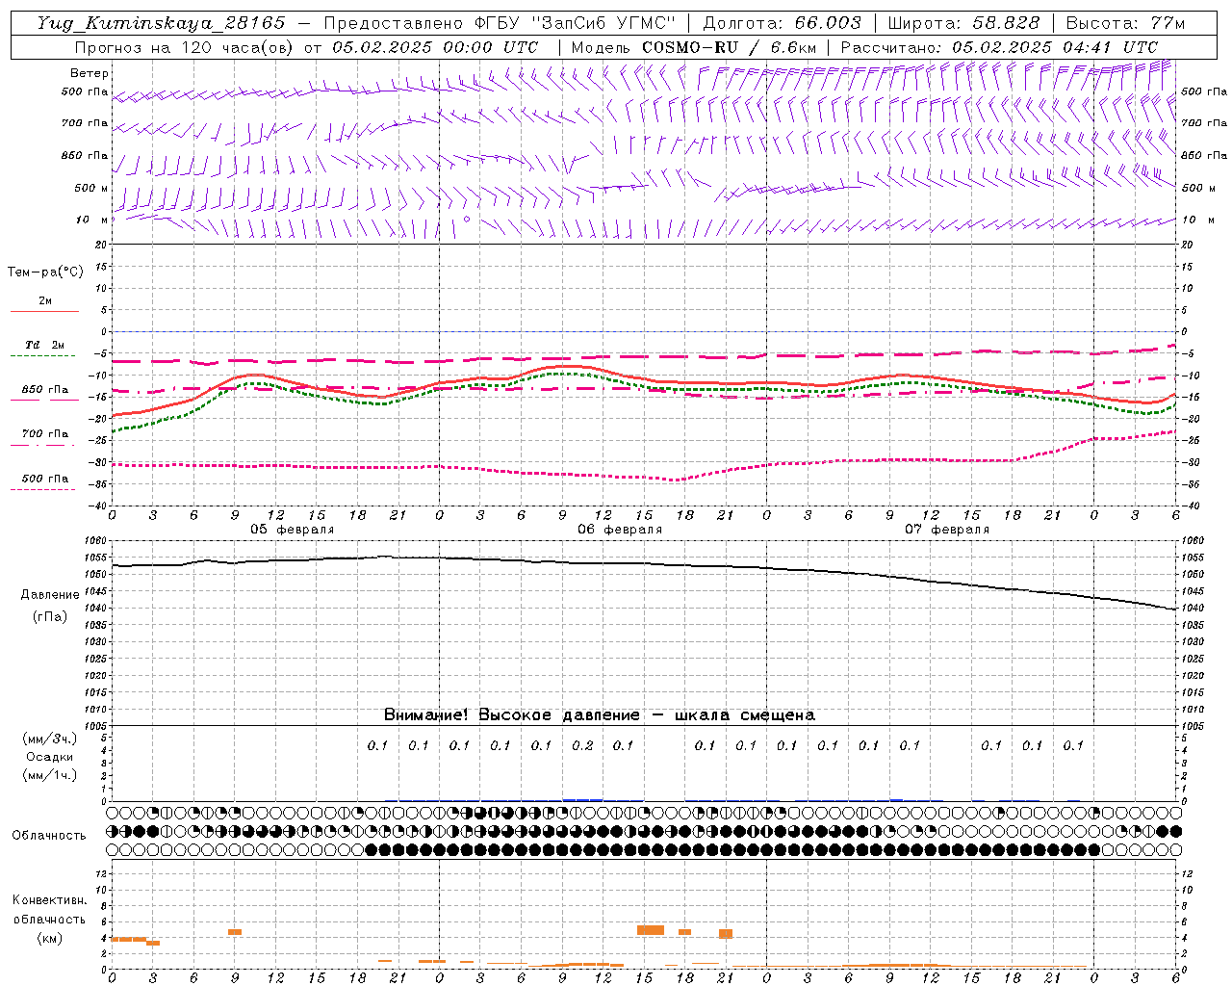Screen dimensions: 1232x986
Task: Click the green dashed "Td 2м" legend line
Action: tap(44, 356)
